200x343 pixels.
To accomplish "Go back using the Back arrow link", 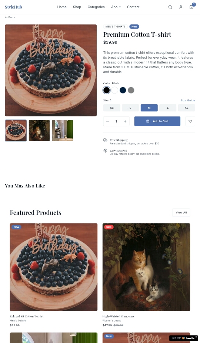I will 10,17.
